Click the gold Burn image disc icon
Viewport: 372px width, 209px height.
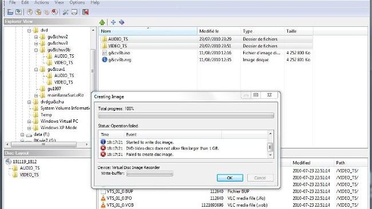pos(38,12)
